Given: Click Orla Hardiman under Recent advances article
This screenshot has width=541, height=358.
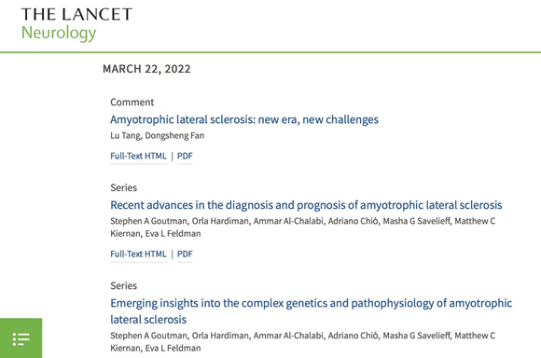Looking at the screenshot, I should coord(220,221).
